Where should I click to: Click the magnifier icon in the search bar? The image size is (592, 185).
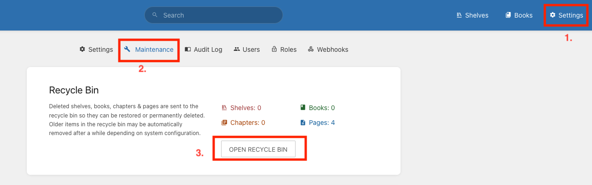[x=155, y=15]
